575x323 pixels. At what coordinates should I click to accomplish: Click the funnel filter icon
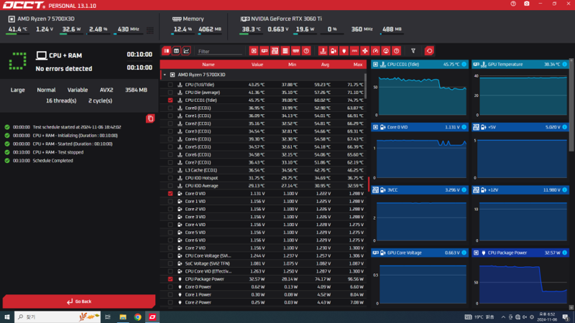pos(413,51)
